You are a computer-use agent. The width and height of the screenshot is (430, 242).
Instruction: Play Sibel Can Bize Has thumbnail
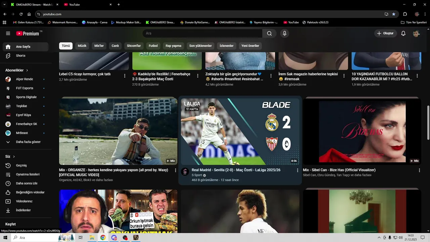(x=362, y=131)
